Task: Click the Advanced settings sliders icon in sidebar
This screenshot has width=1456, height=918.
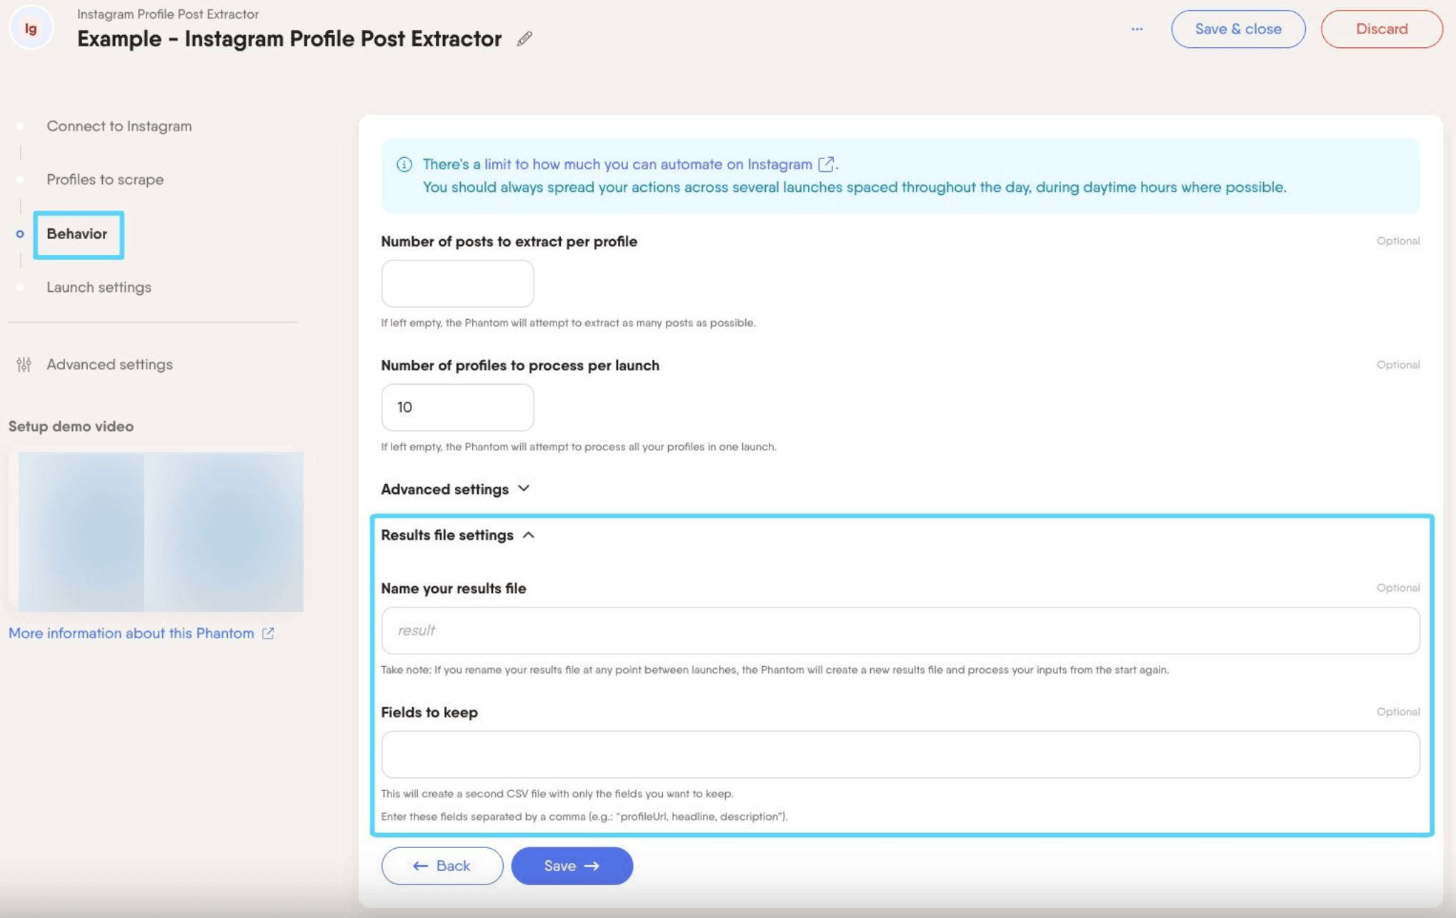Action: [24, 365]
